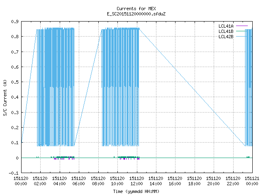Click the x-axis tick 151121 00:00
The width and height of the screenshot is (260, 195).
click(252, 181)
